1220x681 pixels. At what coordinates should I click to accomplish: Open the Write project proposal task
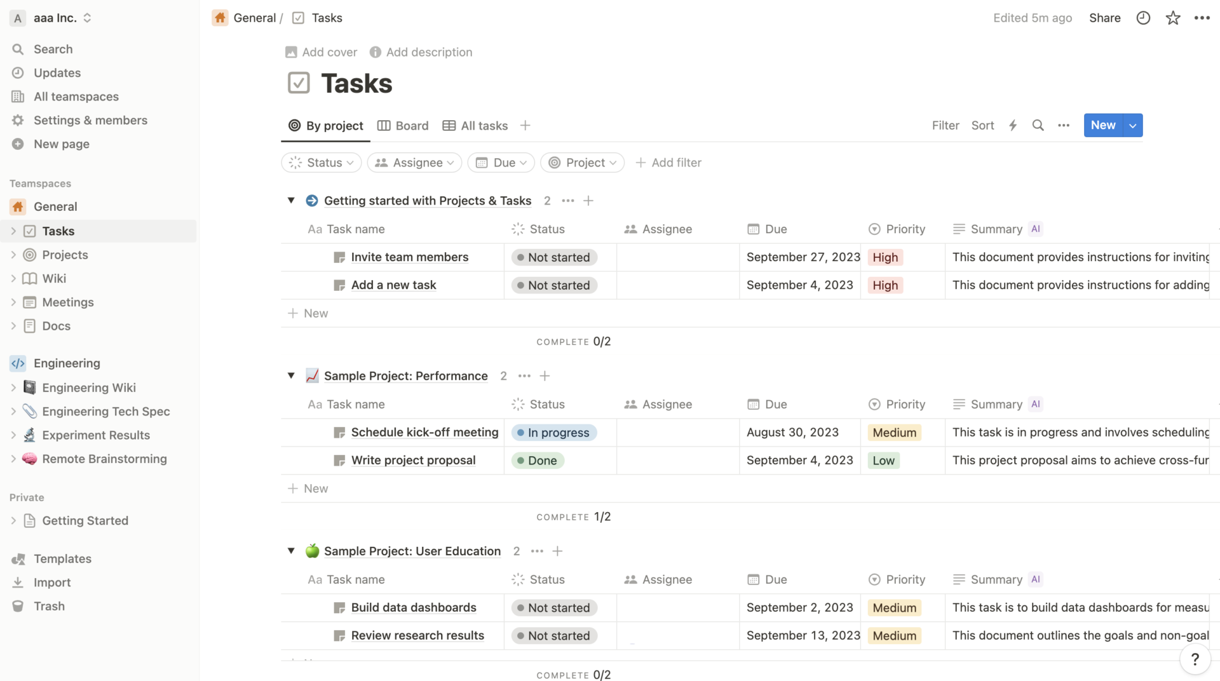(x=413, y=460)
